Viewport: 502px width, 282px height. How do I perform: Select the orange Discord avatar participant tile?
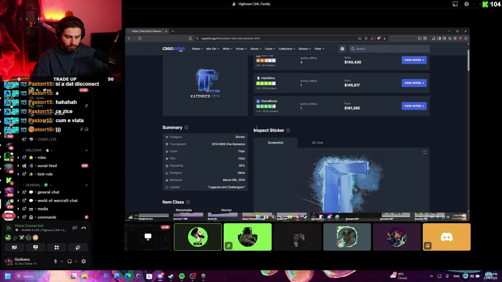tap(447, 237)
